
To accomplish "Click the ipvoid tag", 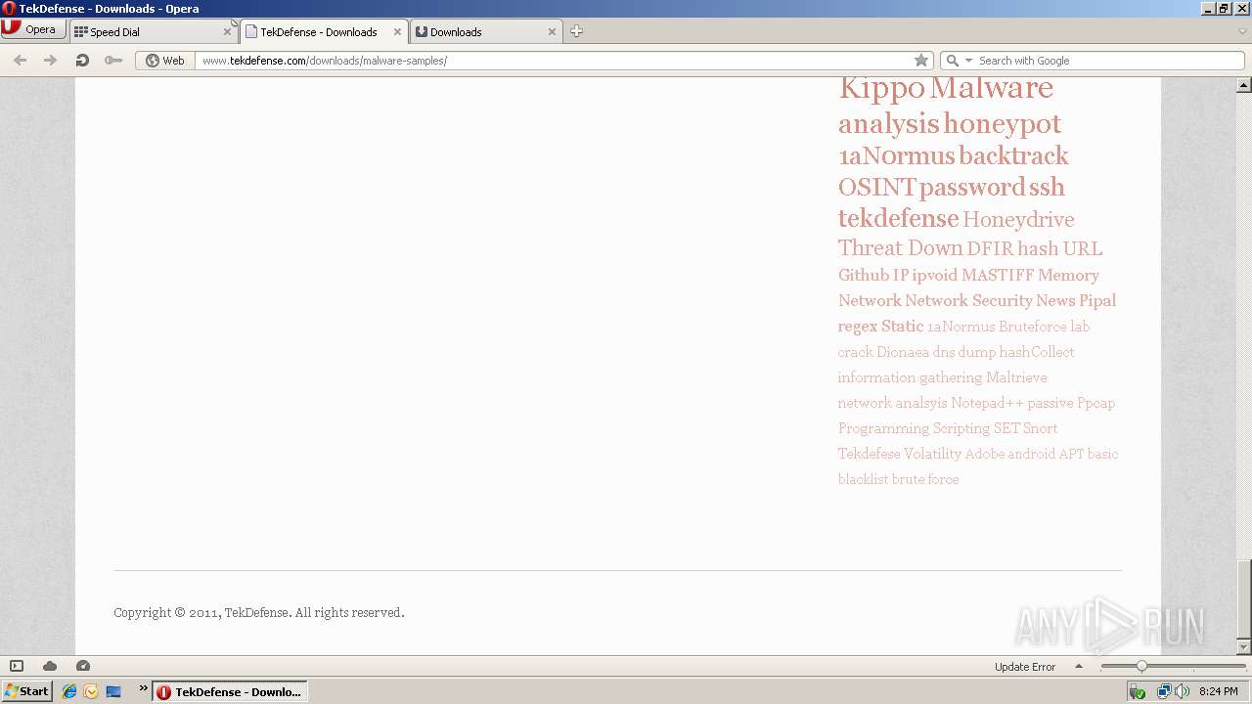I will 934,275.
